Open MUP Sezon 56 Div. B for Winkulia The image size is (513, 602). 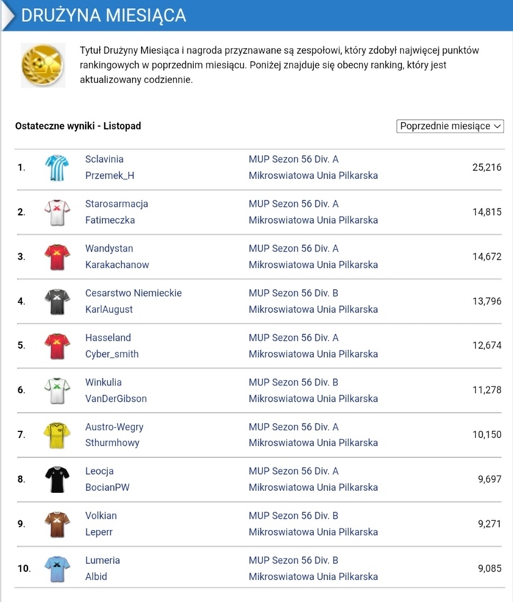point(294,382)
